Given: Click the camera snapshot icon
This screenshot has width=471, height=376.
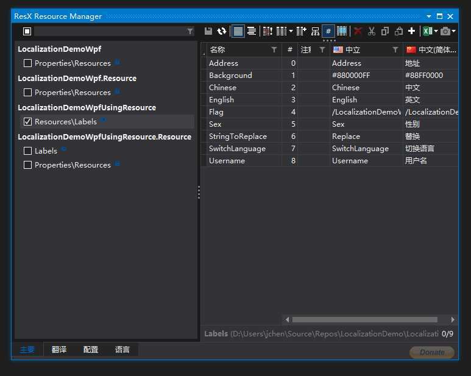Looking at the screenshot, I should 445,31.
